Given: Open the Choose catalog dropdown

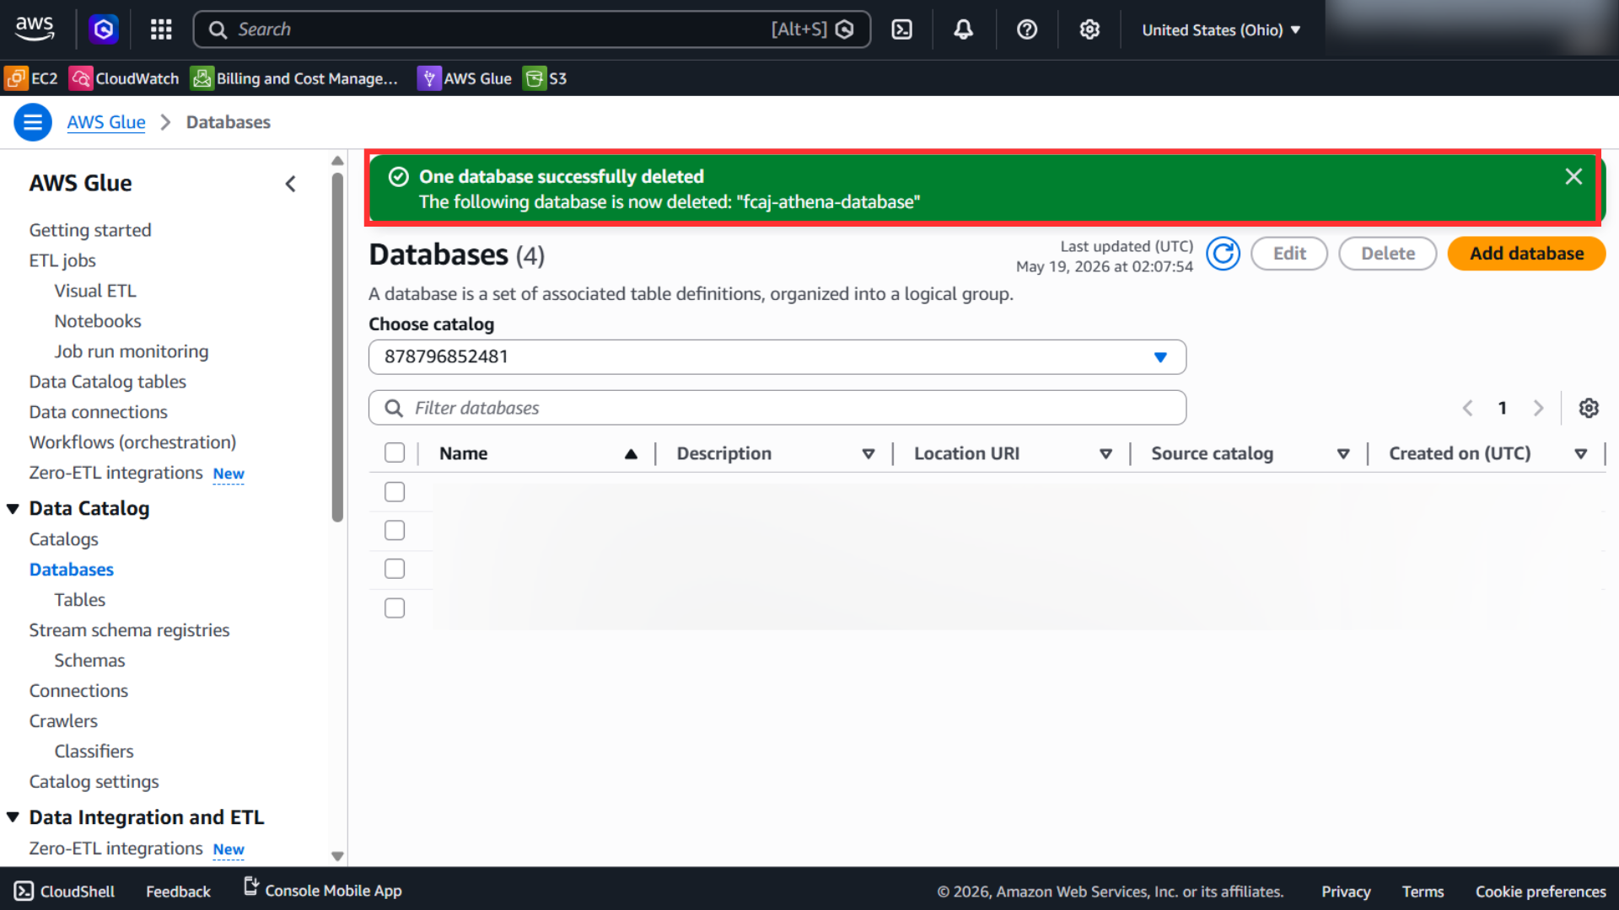Looking at the screenshot, I should click(777, 357).
